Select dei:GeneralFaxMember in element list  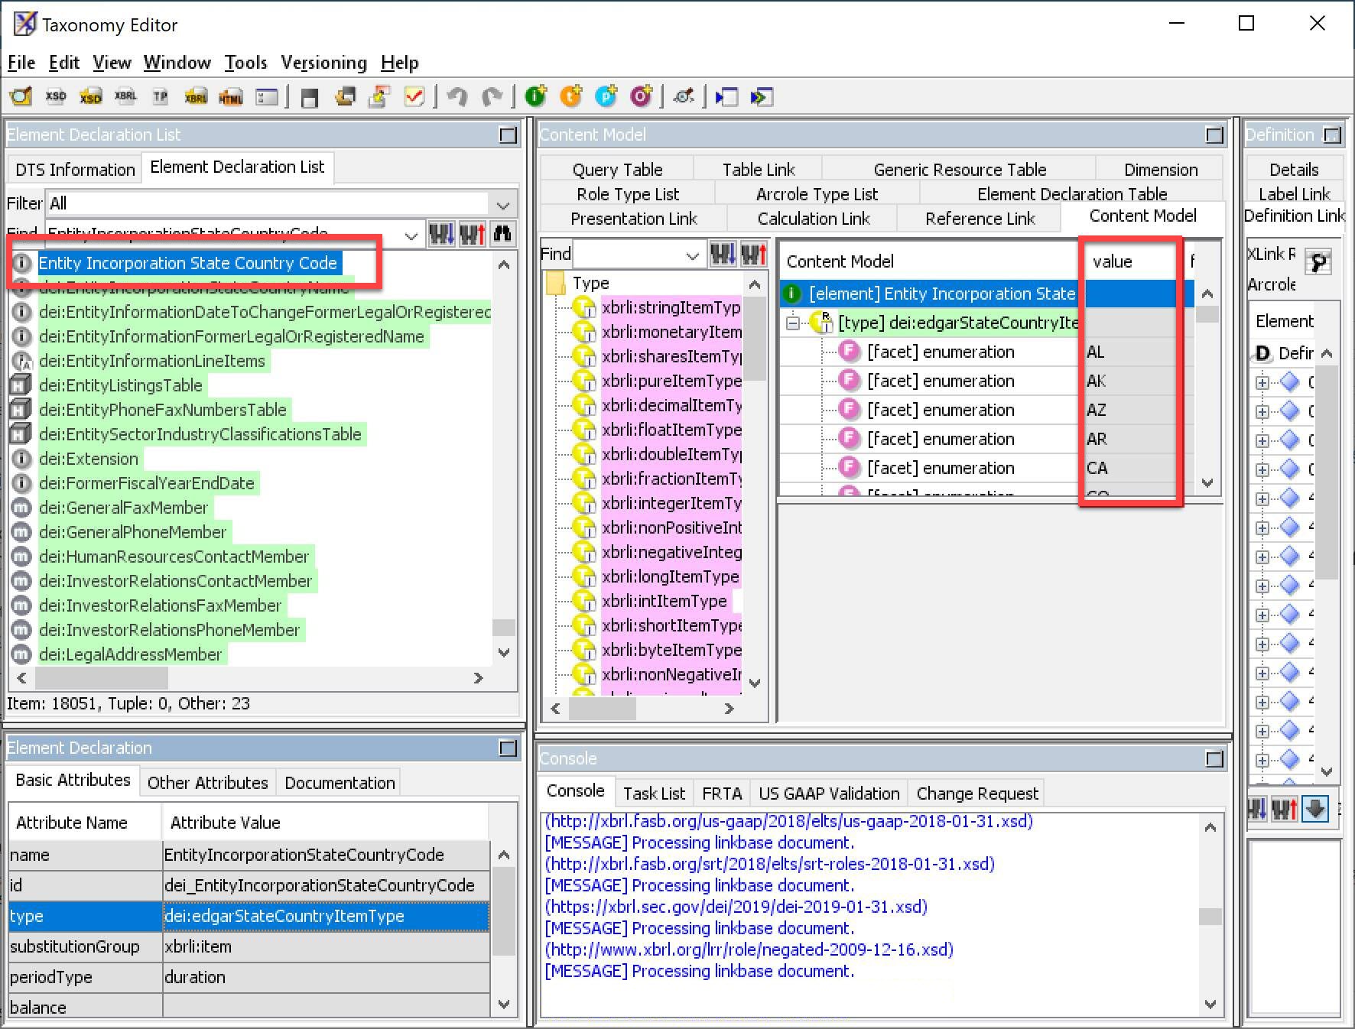pyautogui.click(x=123, y=508)
